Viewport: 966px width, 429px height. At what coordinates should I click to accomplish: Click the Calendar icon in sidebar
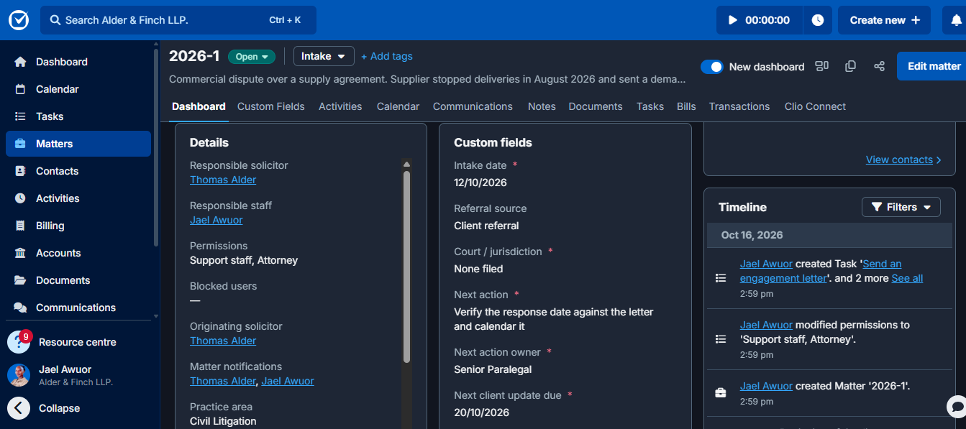[x=20, y=89]
